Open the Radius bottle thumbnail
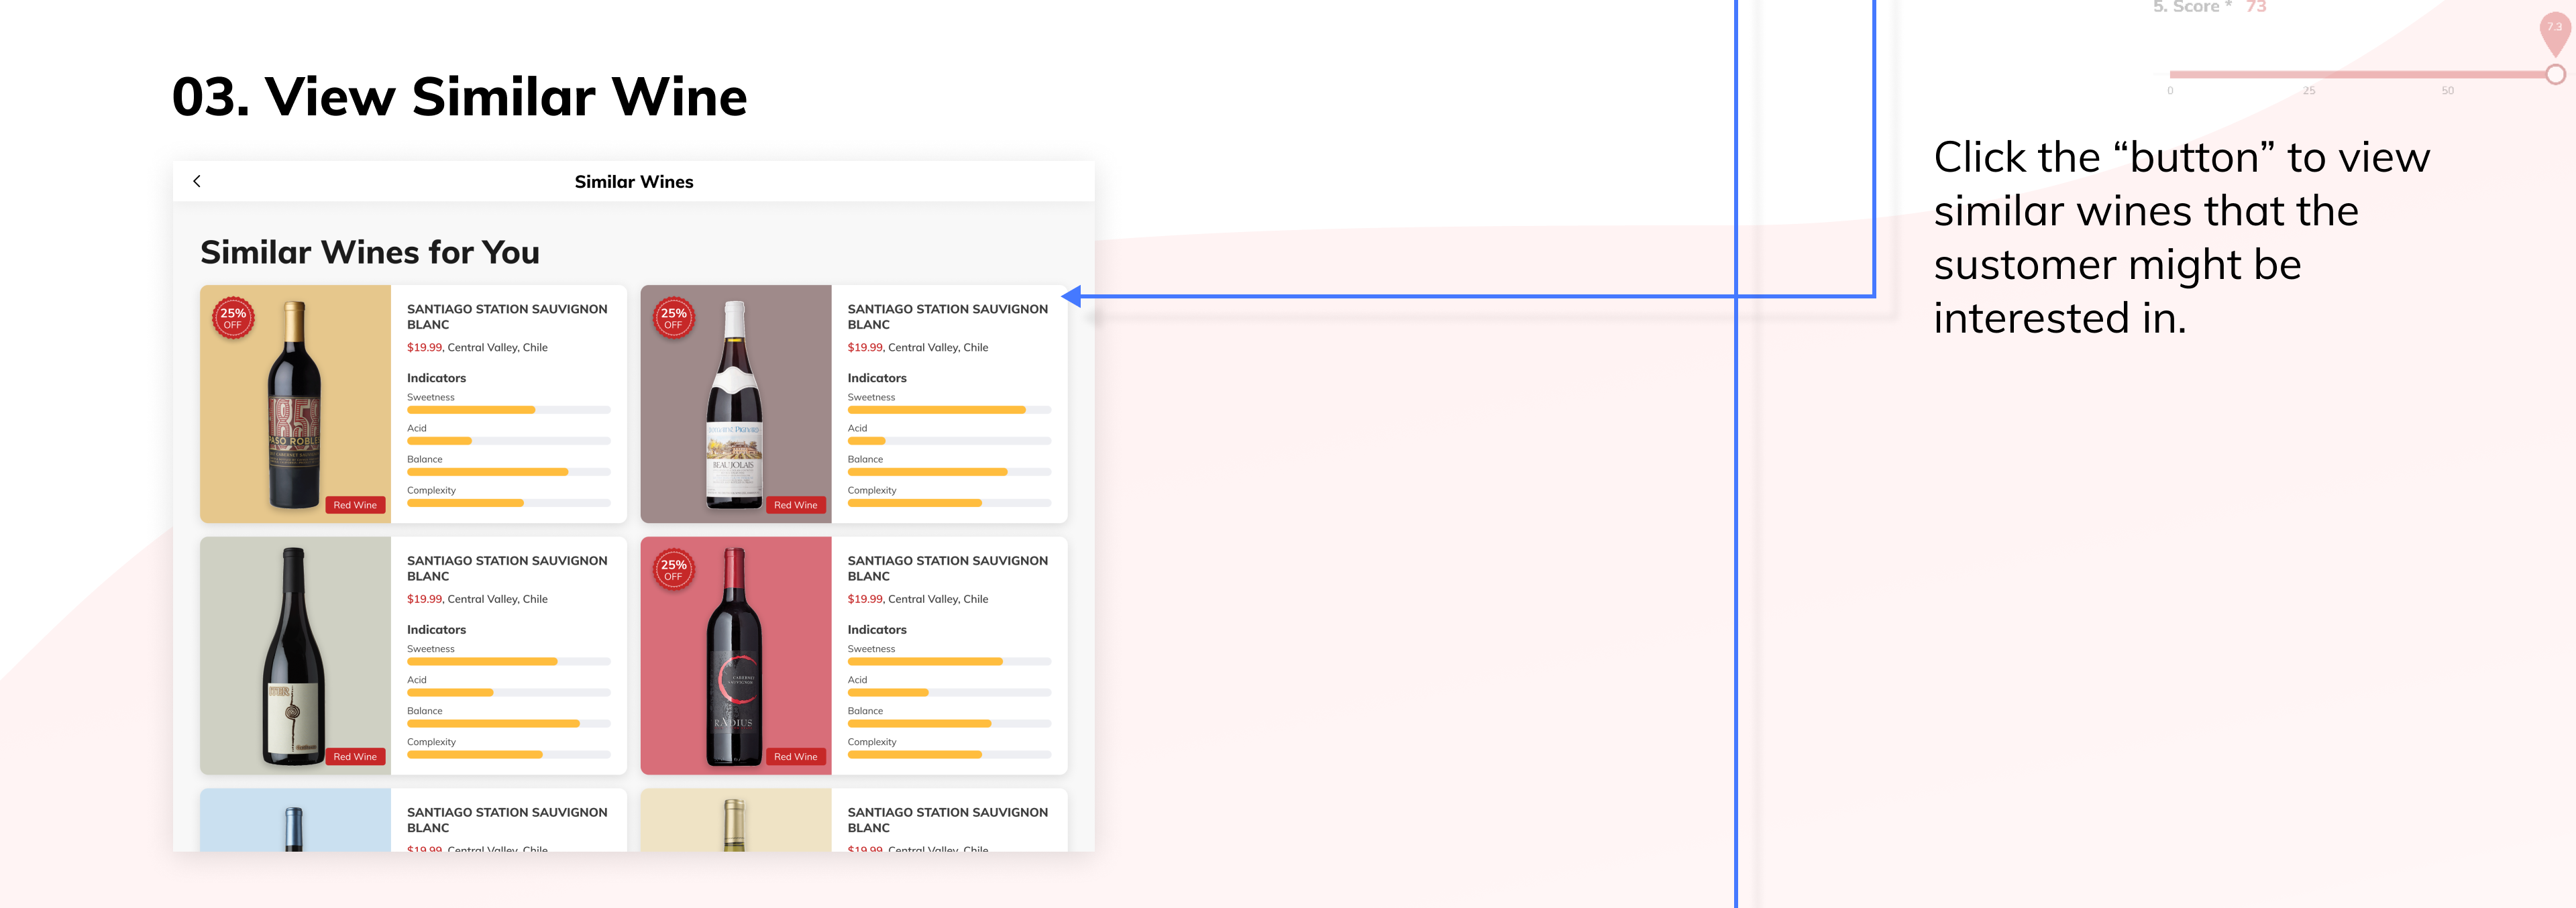2576x908 pixels. coord(736,656)
